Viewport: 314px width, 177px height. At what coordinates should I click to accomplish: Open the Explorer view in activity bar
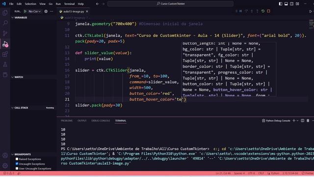pyautogui.click(x=5, y=13)
